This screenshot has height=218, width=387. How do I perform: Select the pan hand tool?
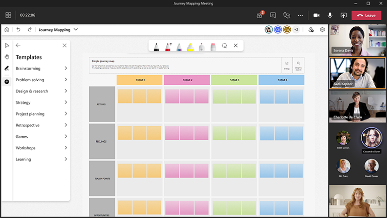pyautogui.click(x=7, y=57)
